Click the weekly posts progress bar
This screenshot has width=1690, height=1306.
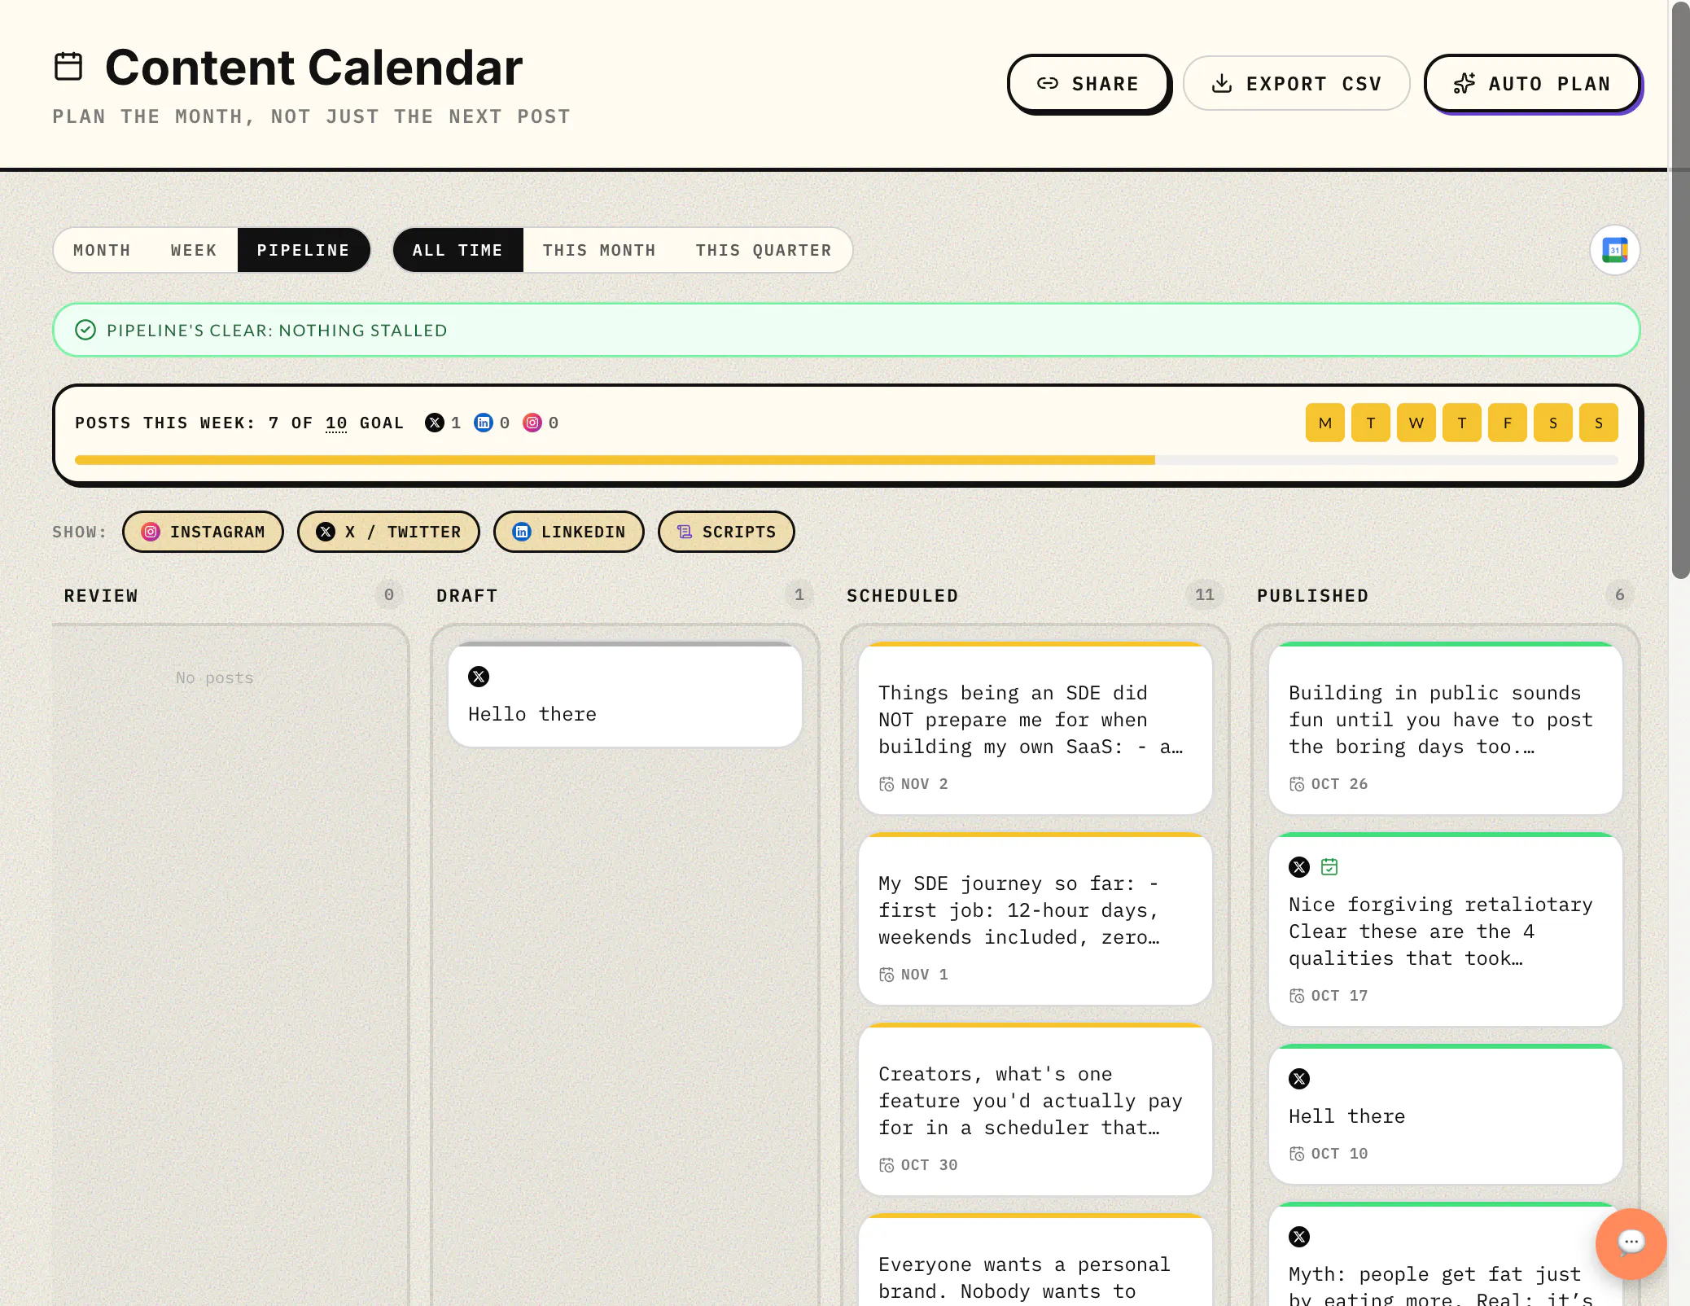[x=847, y=460]
